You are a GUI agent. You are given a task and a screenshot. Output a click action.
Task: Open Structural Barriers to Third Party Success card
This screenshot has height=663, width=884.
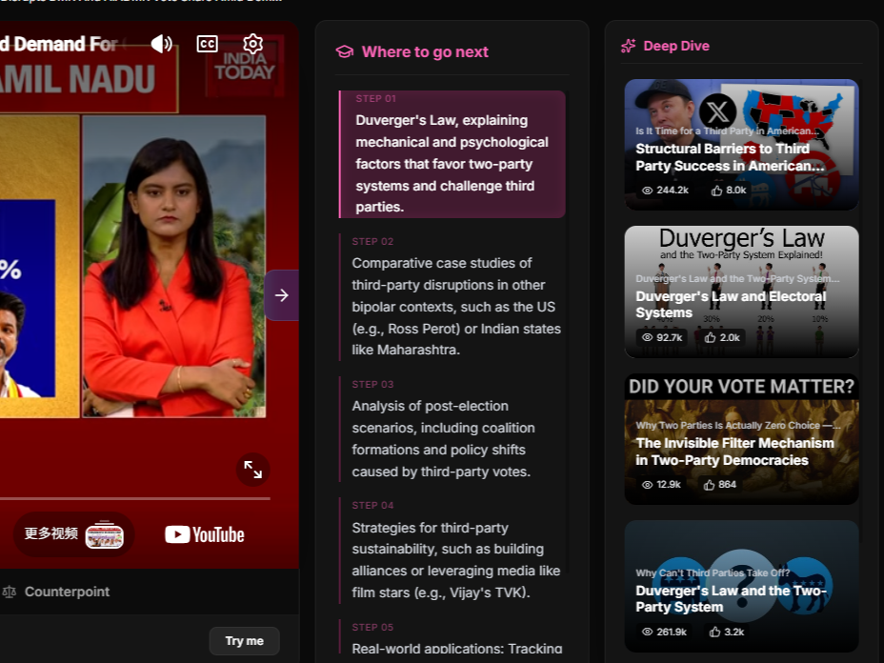click(741, 145)
